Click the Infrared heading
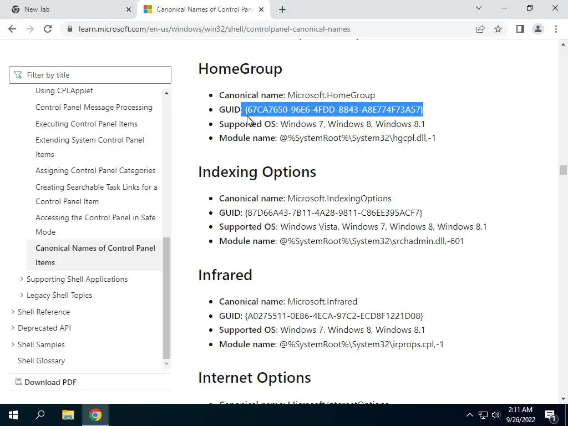Image resolution: width=568 pixels, height=426 pixels. tap(225, 275)
